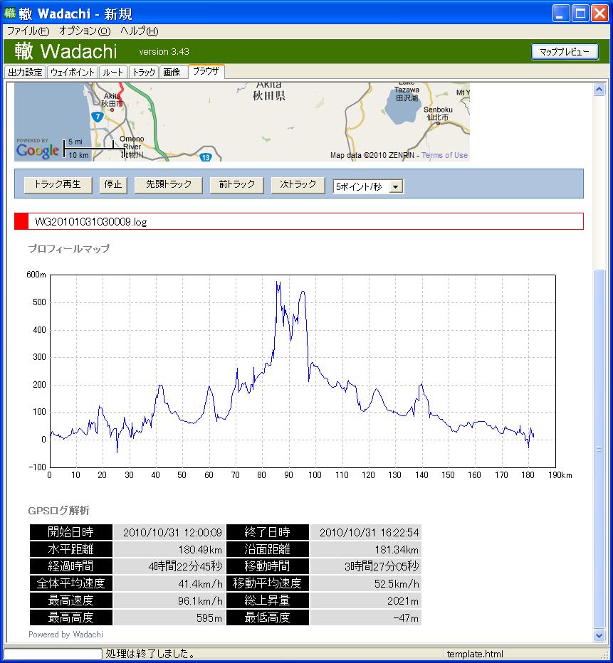Open the ファイル(F) menu
613x663 pixels.
pos(28,31)
